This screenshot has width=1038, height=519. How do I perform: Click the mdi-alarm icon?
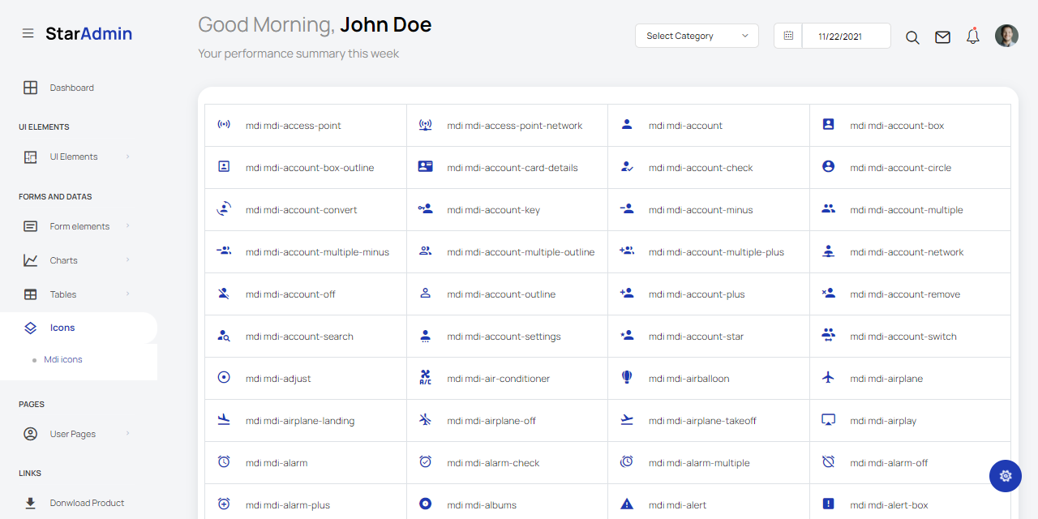[x=223, y=462]
